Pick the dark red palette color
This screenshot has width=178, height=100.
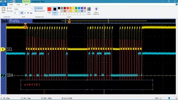pyautogui.click(x=65, y=8)
